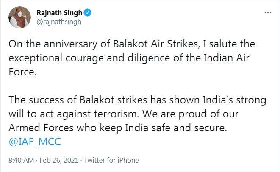Click the words 'Indian Air' in tweet
The image size is (280, 172).
(x=227, y=58)
